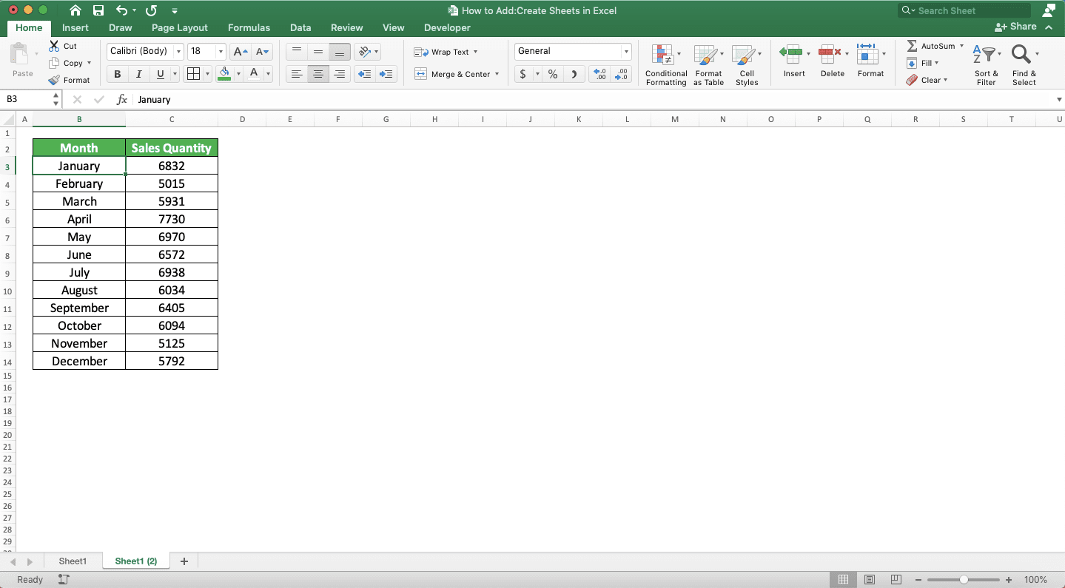
Task: Activate the AutoSum function
Action: pyautogui.click(x=932, y=45)
